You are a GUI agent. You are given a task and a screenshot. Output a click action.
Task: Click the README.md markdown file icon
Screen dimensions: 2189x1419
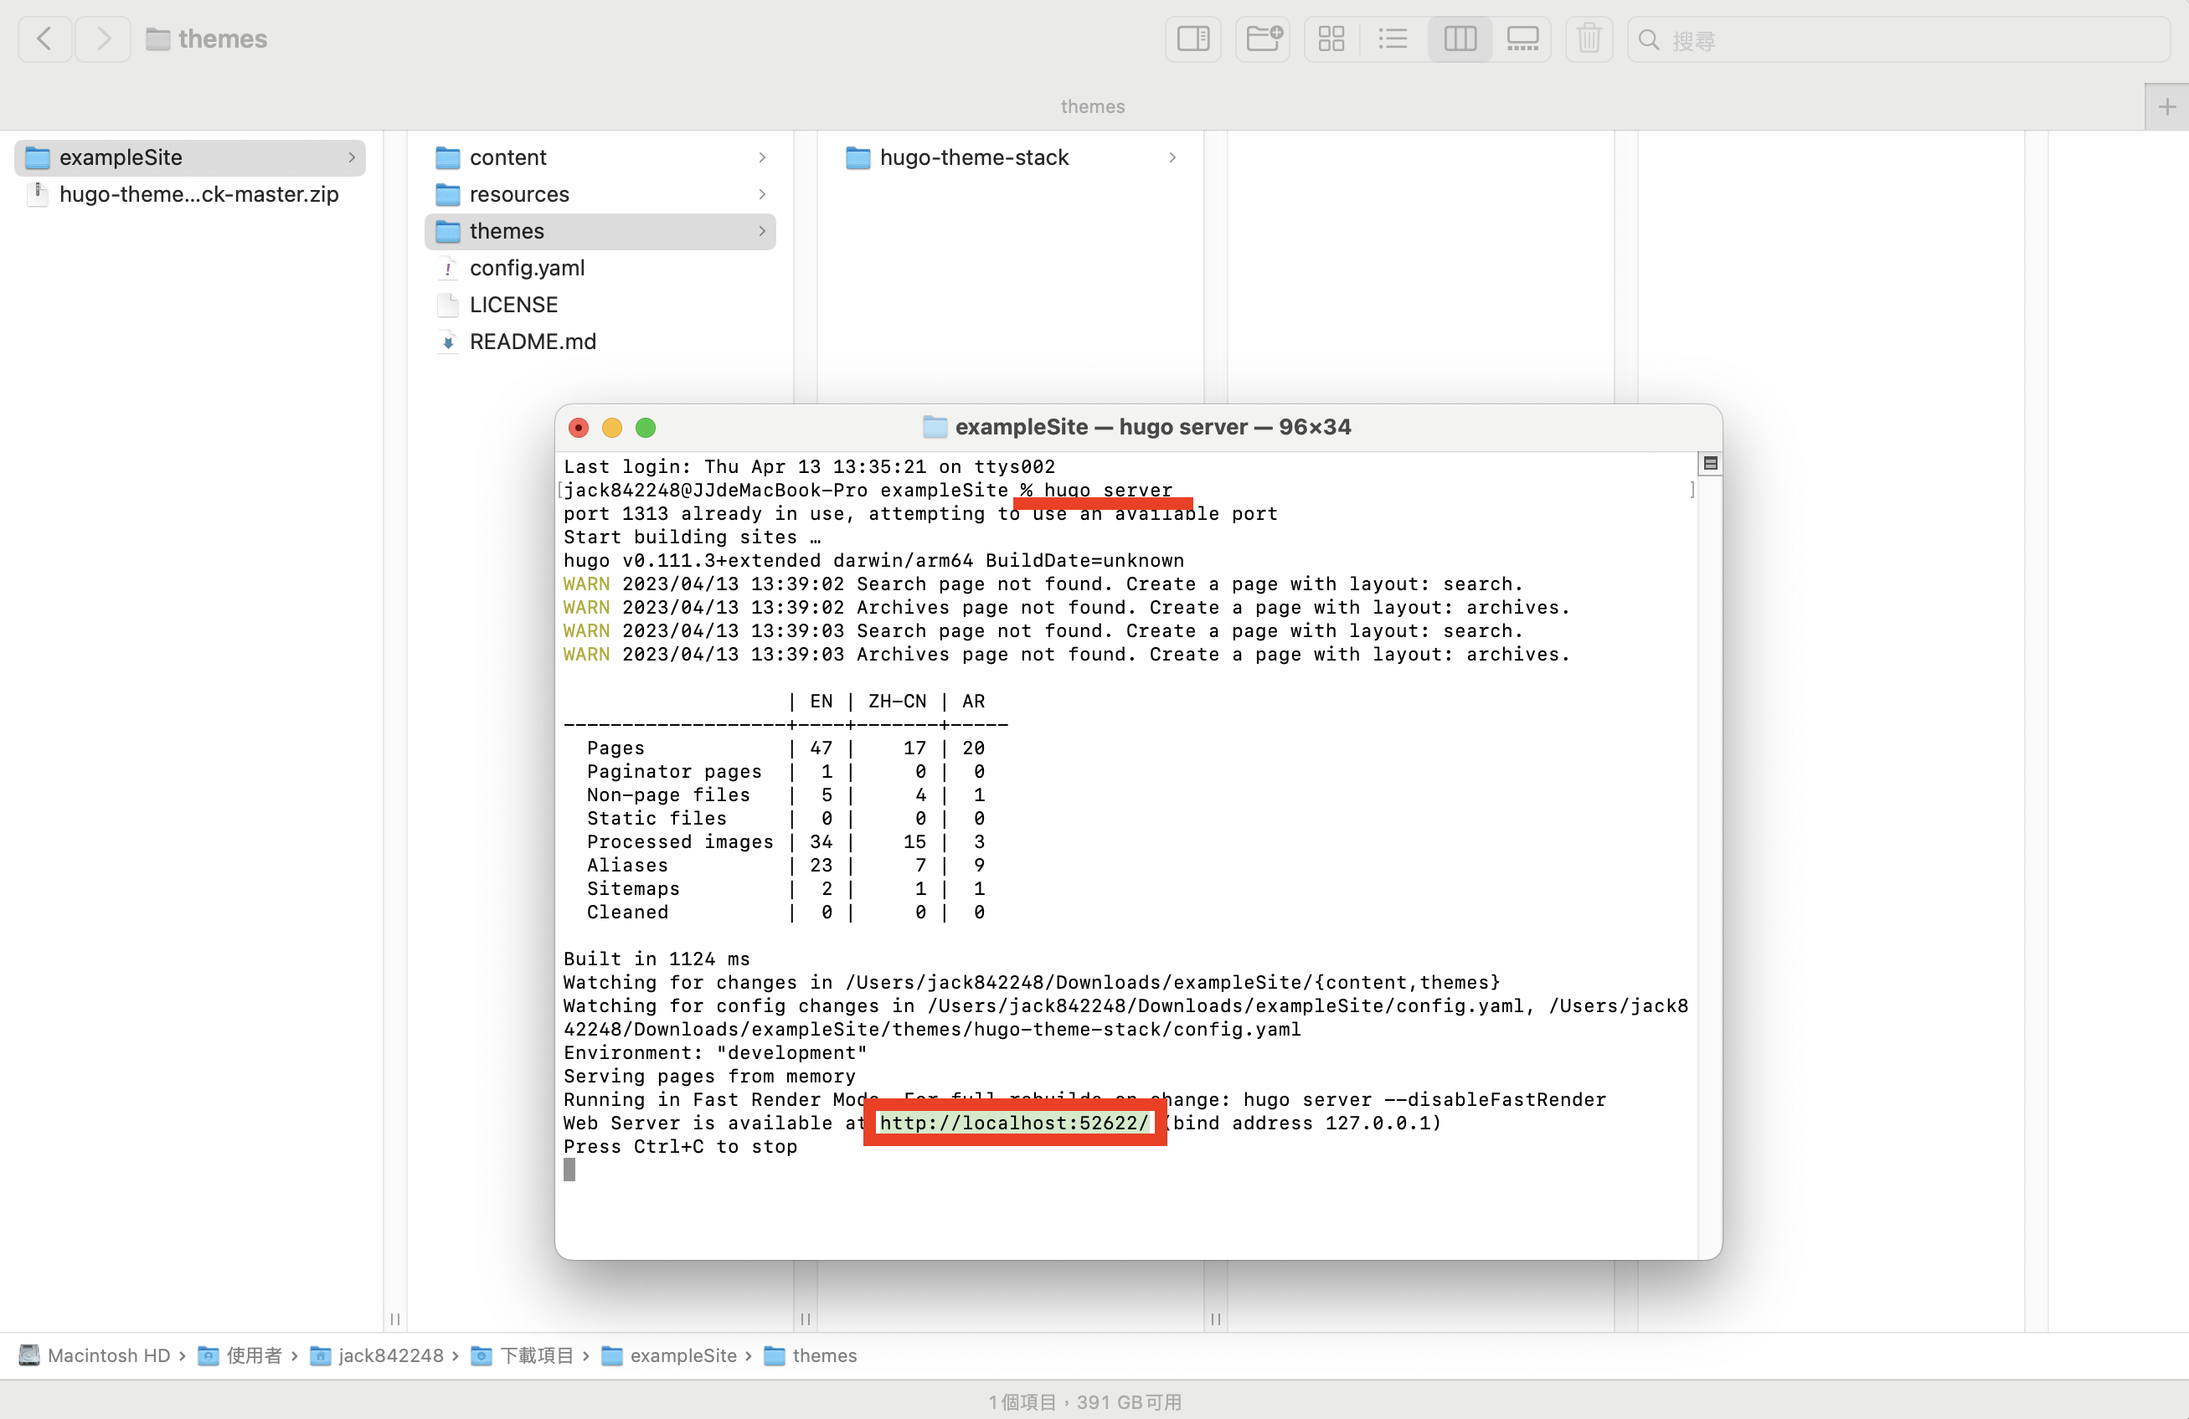pyautogui.click(x=448, y=342)
